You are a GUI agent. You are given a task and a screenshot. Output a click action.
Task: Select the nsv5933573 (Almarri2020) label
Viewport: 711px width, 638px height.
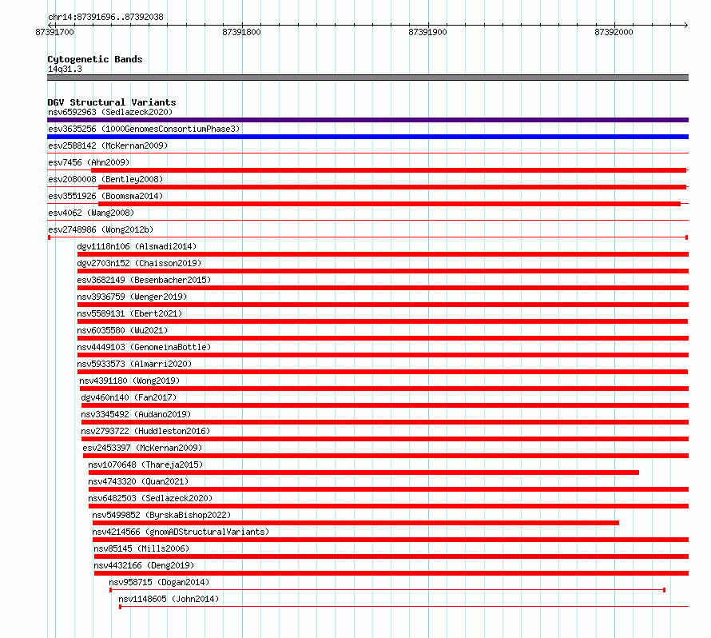tap(135, 364)
